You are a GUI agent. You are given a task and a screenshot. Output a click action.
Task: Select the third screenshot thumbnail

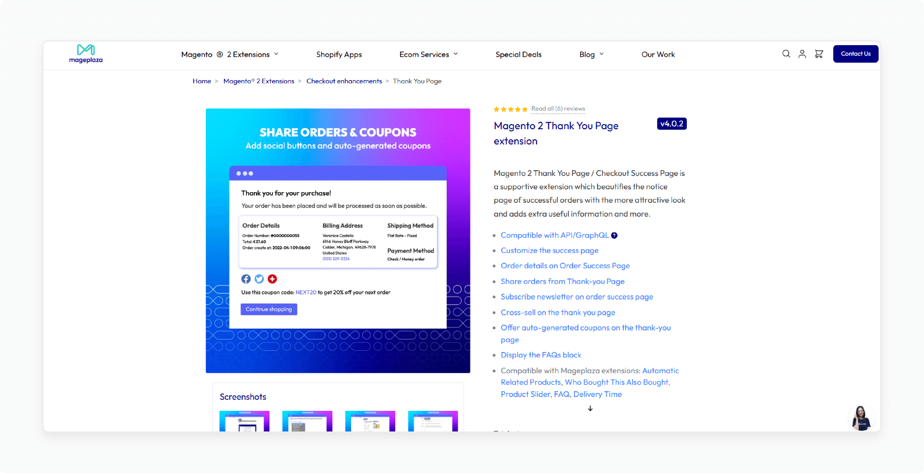[370, 421]
